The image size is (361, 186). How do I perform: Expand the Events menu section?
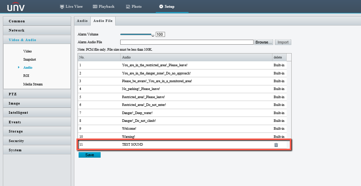tap(37, 122)
